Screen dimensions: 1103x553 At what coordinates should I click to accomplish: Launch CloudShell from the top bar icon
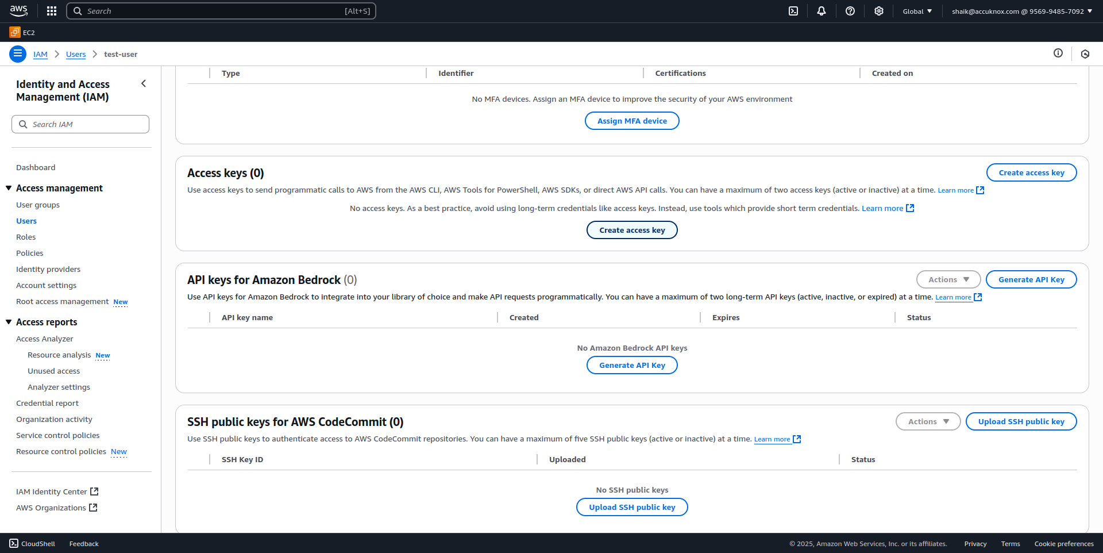click(x=793, y=11)
